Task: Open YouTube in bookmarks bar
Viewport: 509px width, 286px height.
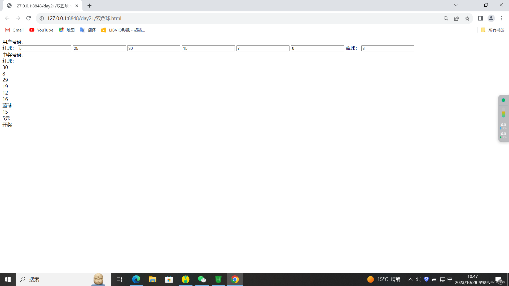Action: [x=41, y=30]
